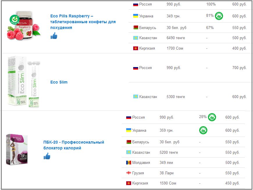The height and width of the screenshot is (190, 253).
Task: Select the 349 грн. price for Eco Pills
Action: tap(173, 16)
